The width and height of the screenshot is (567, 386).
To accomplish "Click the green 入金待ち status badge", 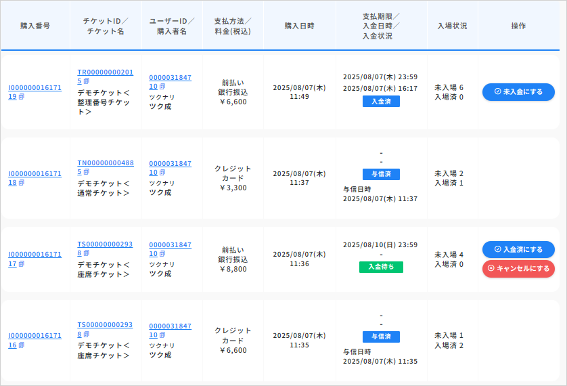I will (381, 267).
